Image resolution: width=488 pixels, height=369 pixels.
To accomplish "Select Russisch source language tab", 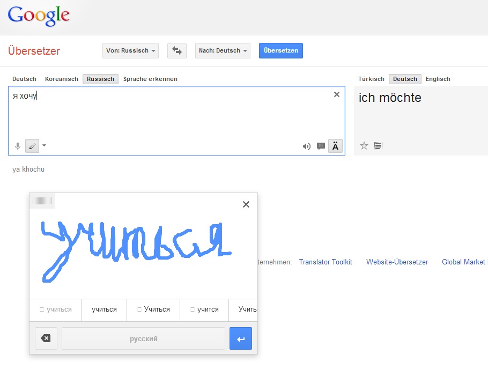I will 100,79.
